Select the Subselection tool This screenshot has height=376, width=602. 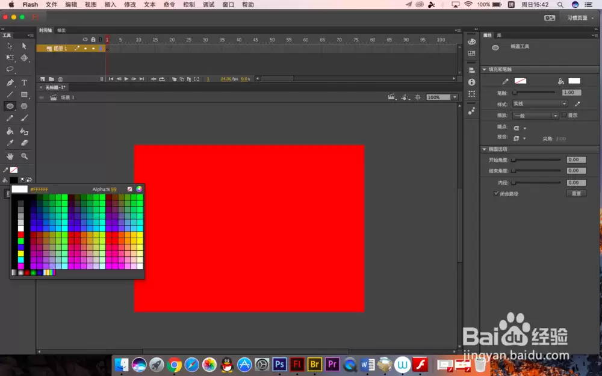pyautogui.click(x=24, y=46)
